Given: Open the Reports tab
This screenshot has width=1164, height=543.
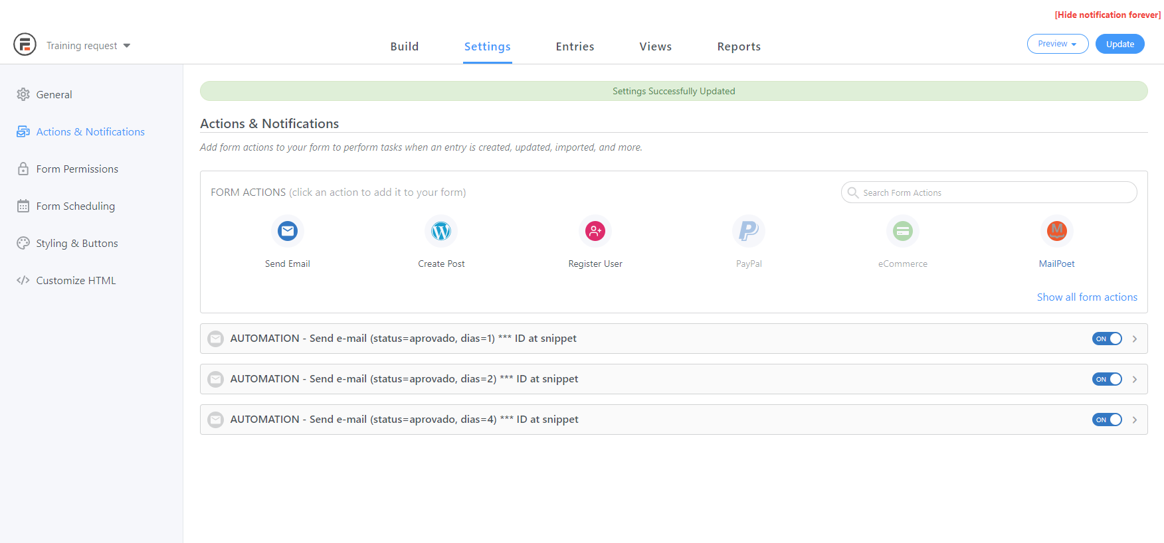Looking at the screenshot, I should [739, 46].
